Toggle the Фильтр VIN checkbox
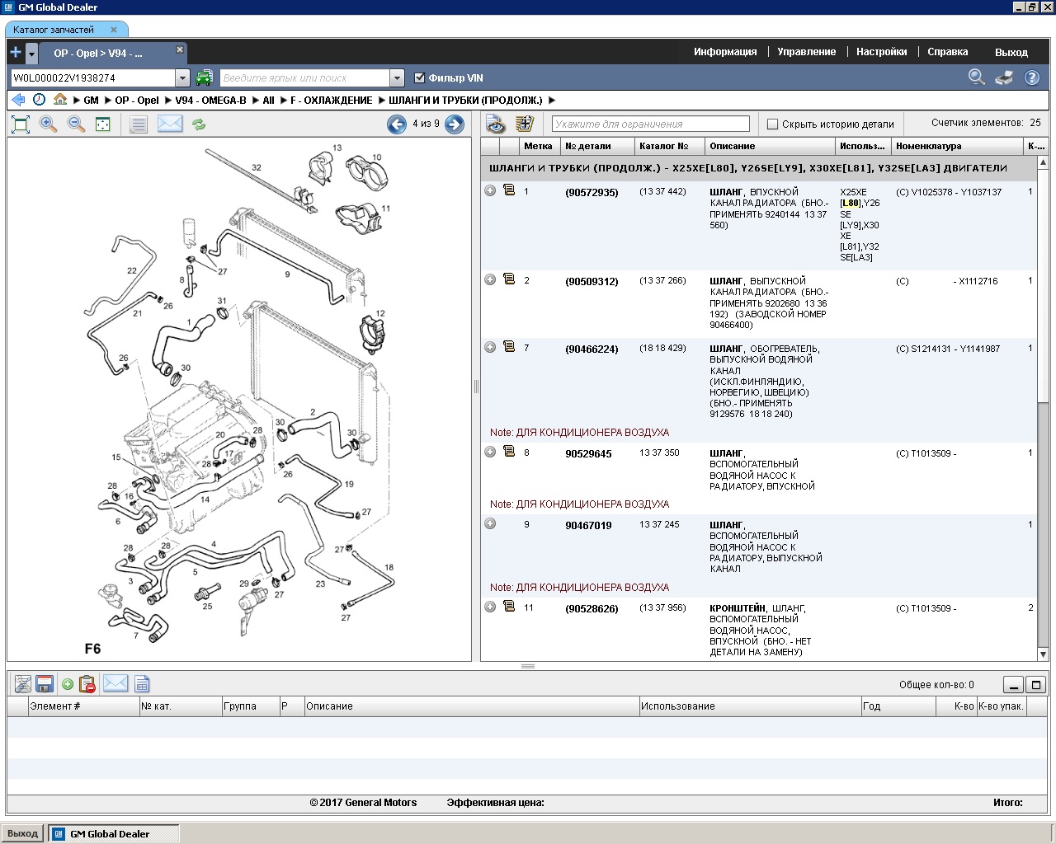Screen dimensions: 1056x844 tap(420, 77)
